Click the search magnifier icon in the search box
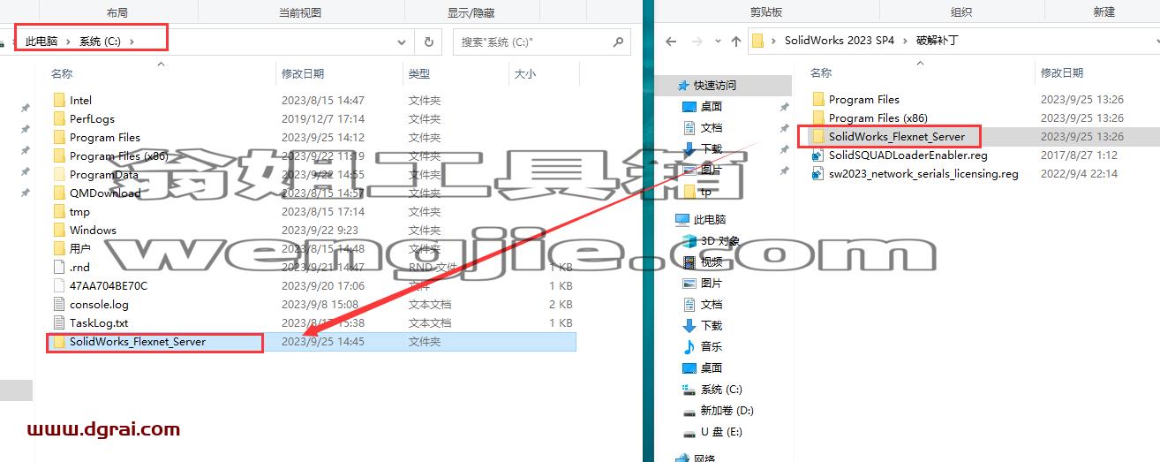 point(619,42)
